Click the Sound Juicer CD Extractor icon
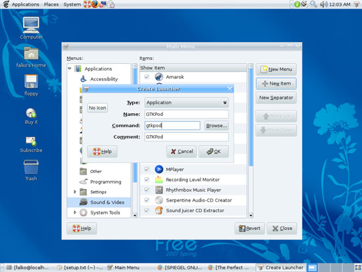Viewport: 362px width, 272px height. pyautogui.click(x=159, y=210)
